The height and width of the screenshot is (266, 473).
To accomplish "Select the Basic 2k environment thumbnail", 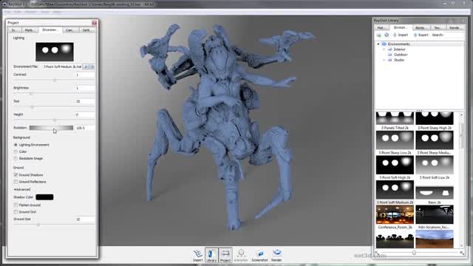I will click(435, 193).
